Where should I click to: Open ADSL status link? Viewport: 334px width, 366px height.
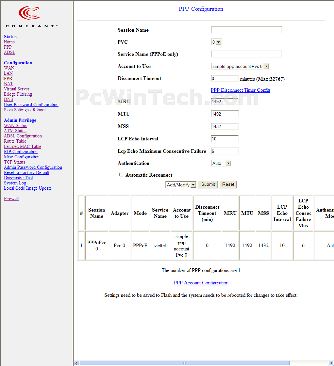[9, 52]
